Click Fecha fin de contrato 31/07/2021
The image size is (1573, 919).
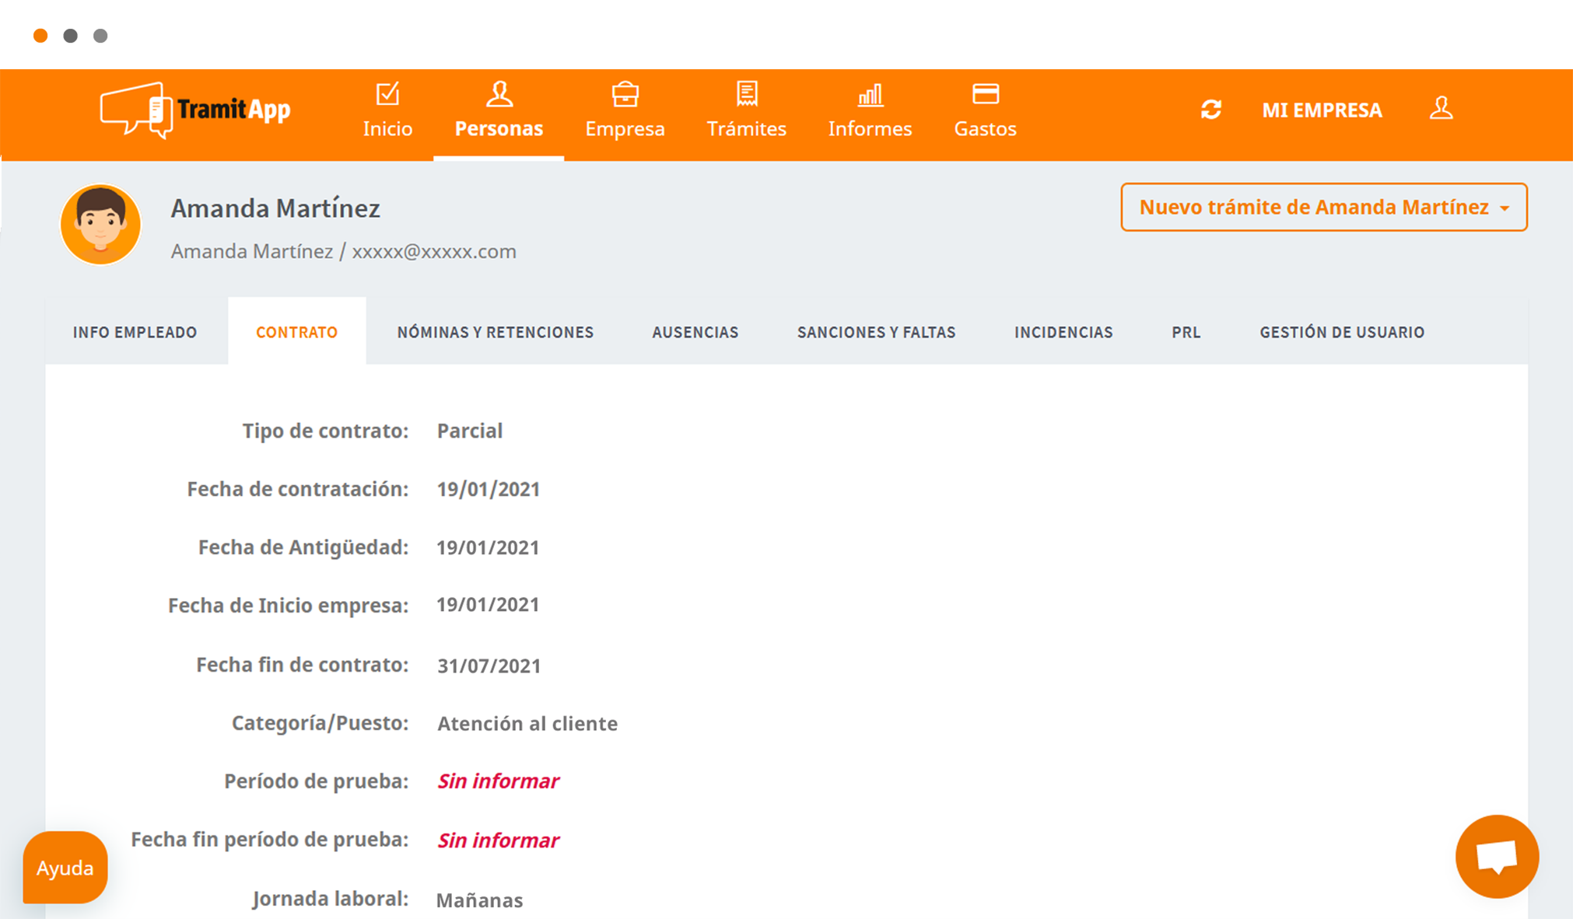pyautogui.click(x=489, y=666)
